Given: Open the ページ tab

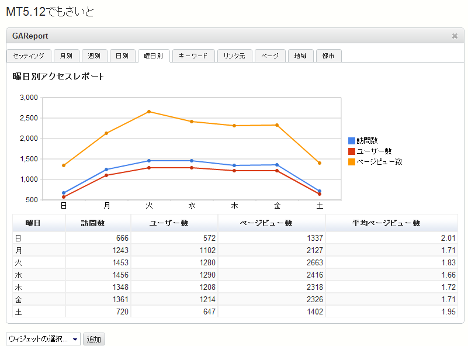Looking at the screenshot, I should [x=270, y=56].
